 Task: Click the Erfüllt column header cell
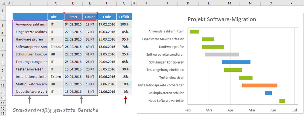[x=124, y=17]
